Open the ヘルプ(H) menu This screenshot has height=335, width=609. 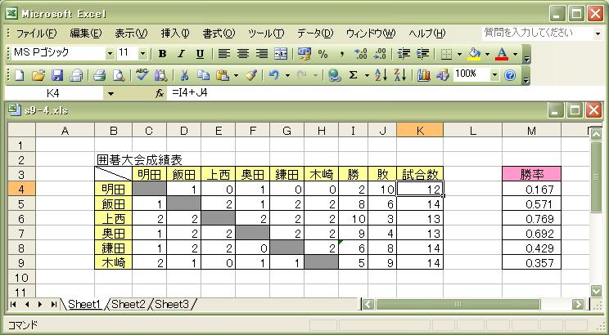(x=426, y=33)
